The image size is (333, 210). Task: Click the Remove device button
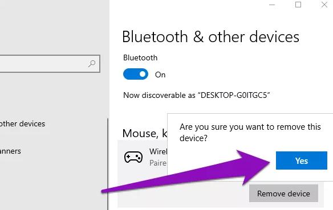(x=283, y=193)
